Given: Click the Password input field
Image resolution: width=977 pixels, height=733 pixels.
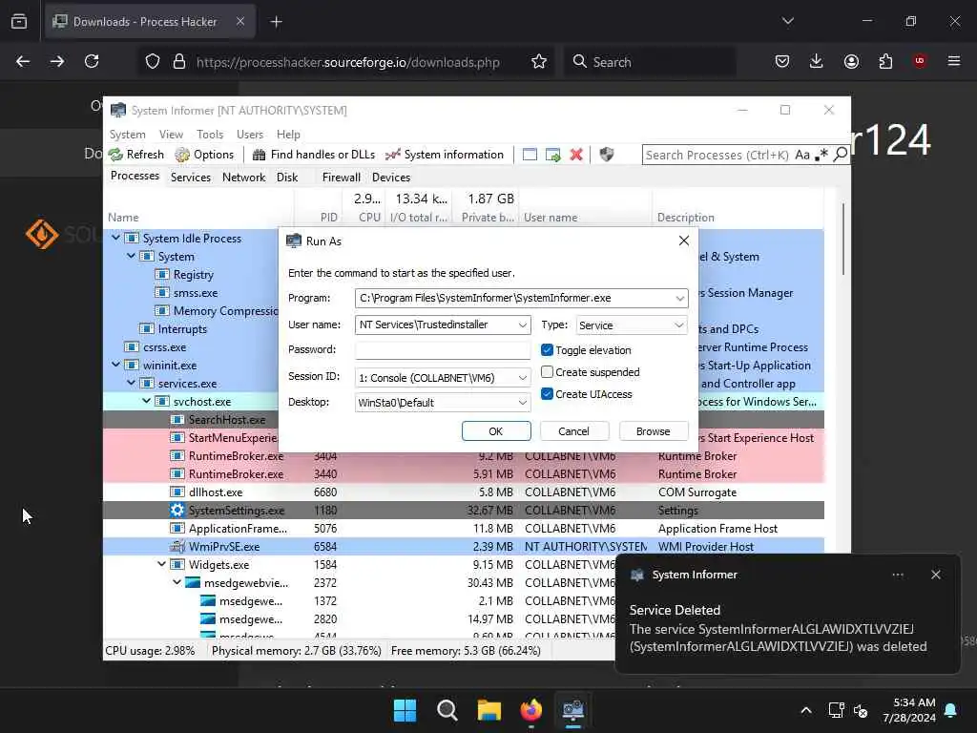Looking at the screenshot, I should (443, 349).
